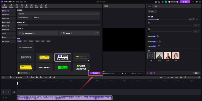Click the fade-in seconds stepper arrows
The image size is (202, 101).
pos(198,25)
